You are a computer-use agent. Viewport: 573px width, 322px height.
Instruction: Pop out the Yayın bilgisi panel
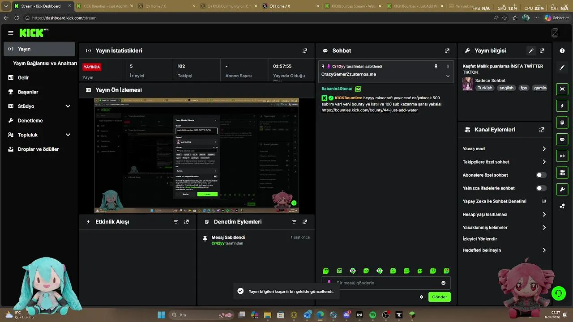(x=542, y=51)
